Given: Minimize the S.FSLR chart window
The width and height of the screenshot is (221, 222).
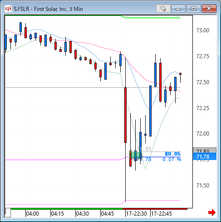Looking at the screenshot, I should 178,9.
